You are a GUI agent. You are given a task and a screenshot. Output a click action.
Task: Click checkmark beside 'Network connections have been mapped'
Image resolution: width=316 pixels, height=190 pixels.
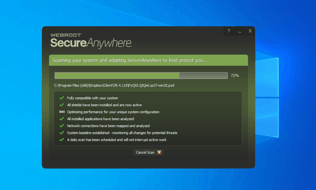click(62, 125)
